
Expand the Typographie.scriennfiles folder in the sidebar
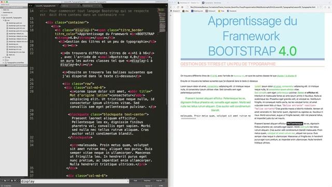[4, 63]
